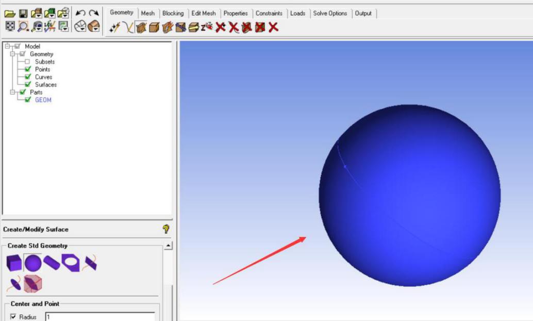This screenshot has width=533, height=321.
Task: Toggle the Geometry branch checkbox
Action: [x=23, y=54]
